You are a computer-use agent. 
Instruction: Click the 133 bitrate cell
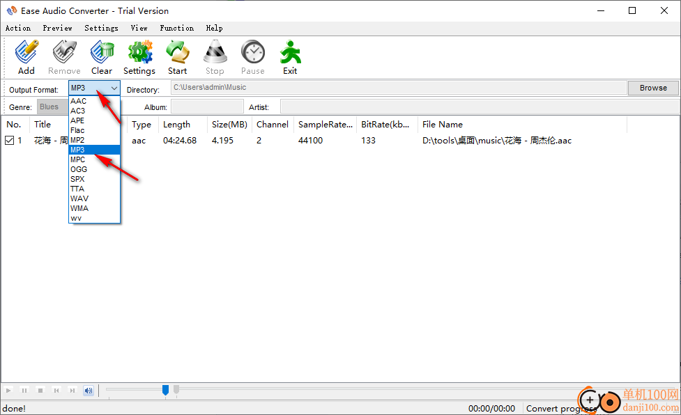(368, 141)
